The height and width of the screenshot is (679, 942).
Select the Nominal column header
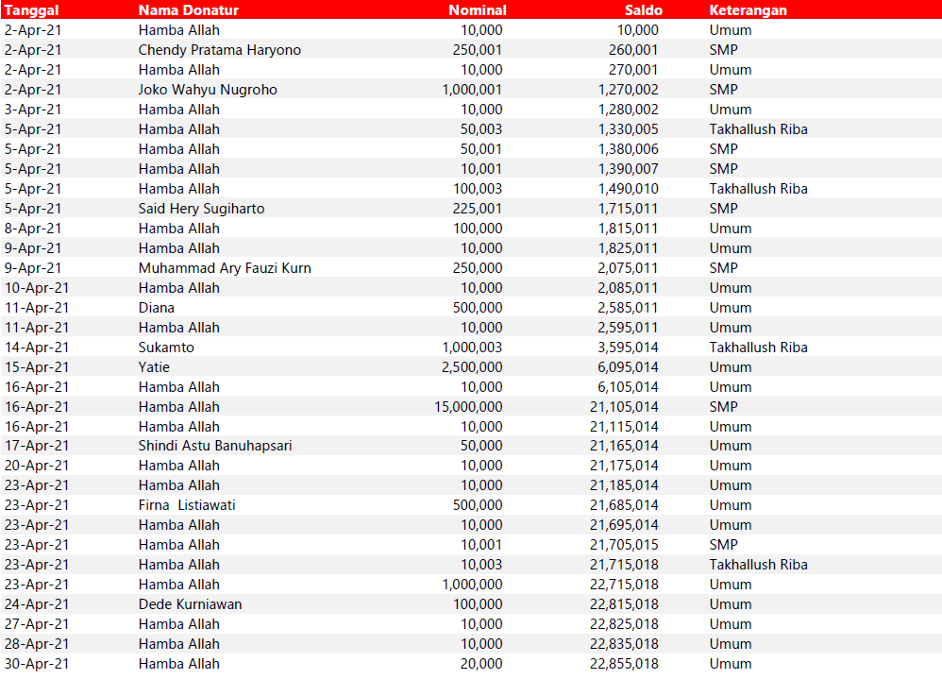(477, 9)
